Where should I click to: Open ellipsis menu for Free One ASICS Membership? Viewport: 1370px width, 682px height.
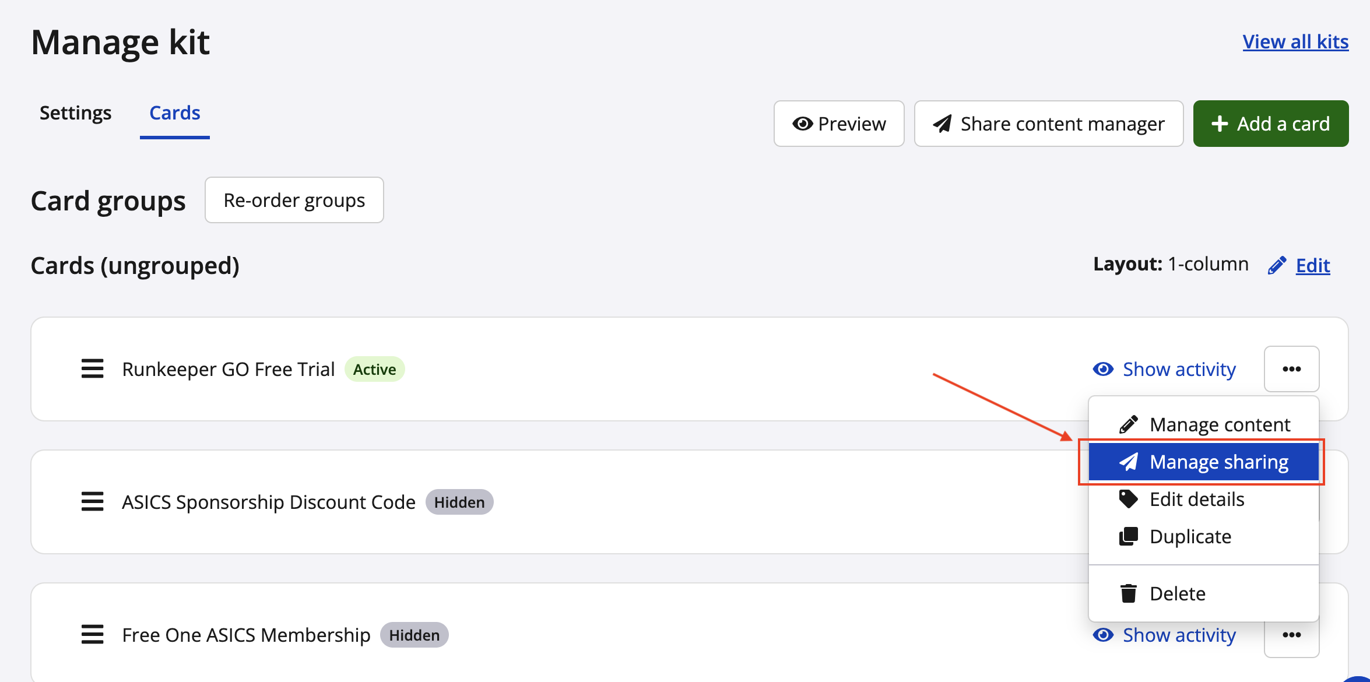point(1291,635)
